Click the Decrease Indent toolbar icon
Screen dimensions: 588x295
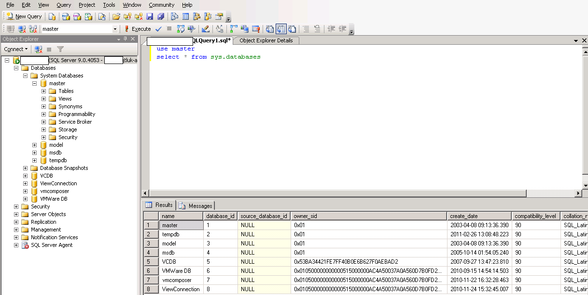(x=332, y=29)
